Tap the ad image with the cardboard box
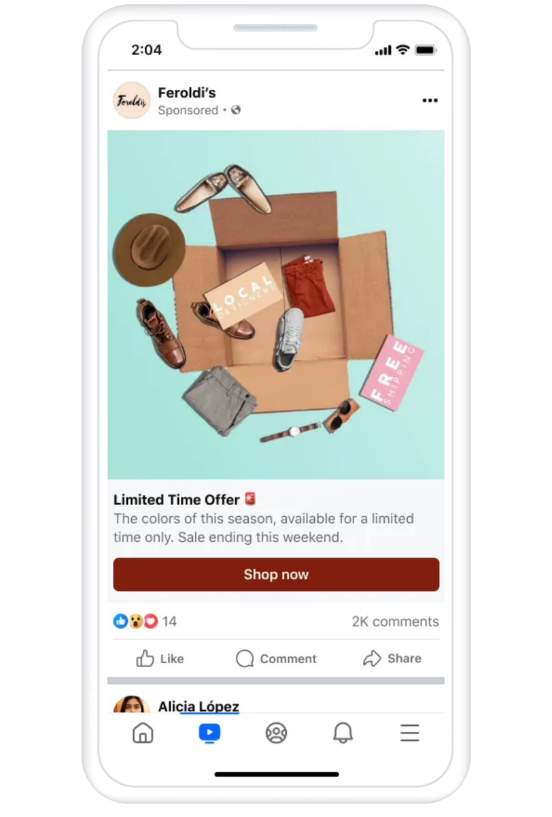552x817 pixels. pyautogui.click(x=276, y=305)
